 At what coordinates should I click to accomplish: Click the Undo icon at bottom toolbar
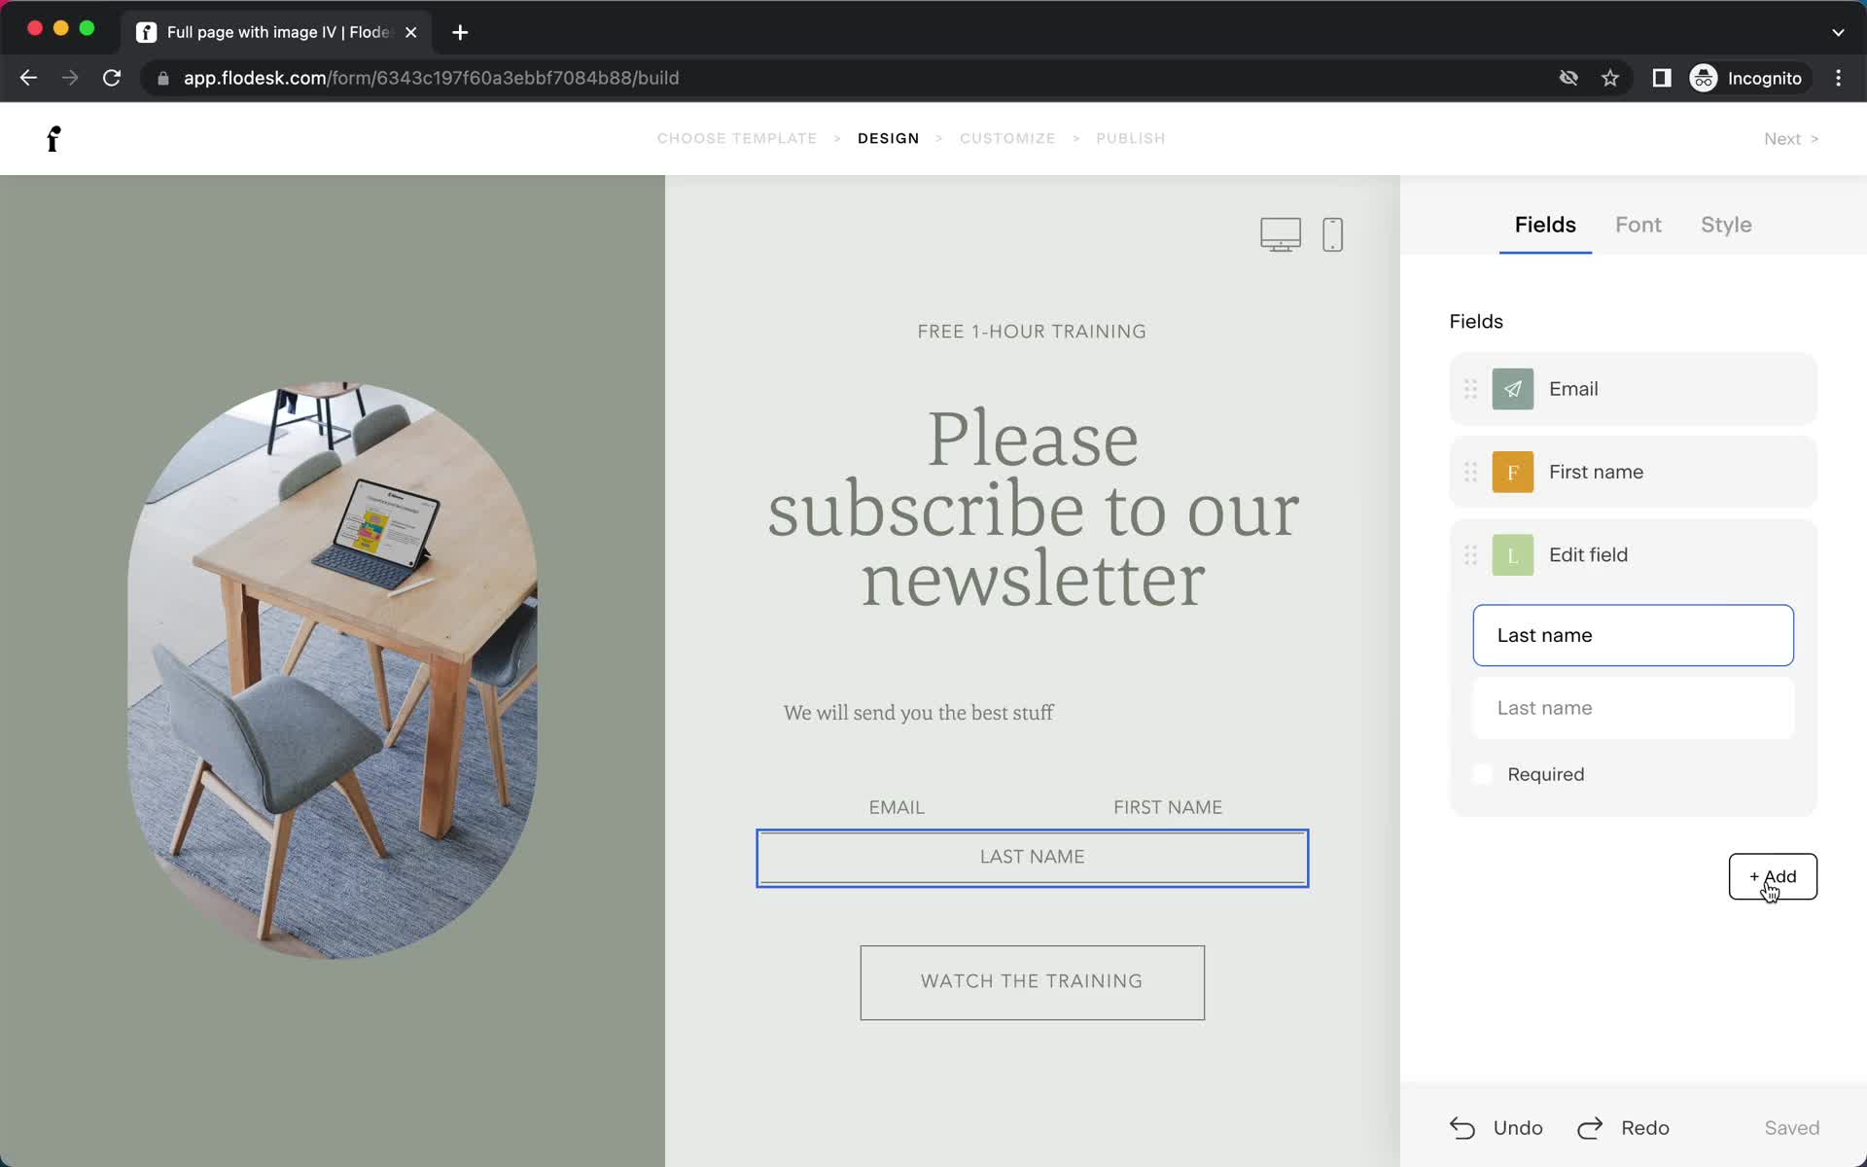1462,1128
